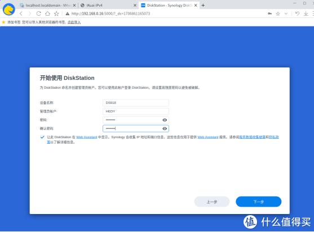
Task: Open the first Web Assistant link
Action: 86,137
